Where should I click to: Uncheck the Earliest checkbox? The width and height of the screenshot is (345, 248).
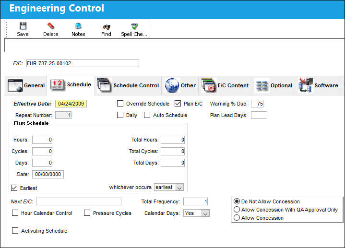click(x=14, y=188)
